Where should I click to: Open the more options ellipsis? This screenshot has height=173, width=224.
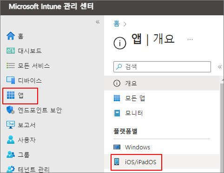190,39
